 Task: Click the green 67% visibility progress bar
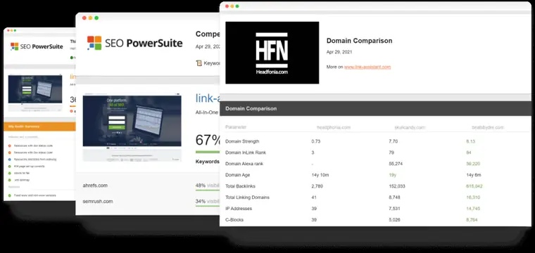point(208,152)
